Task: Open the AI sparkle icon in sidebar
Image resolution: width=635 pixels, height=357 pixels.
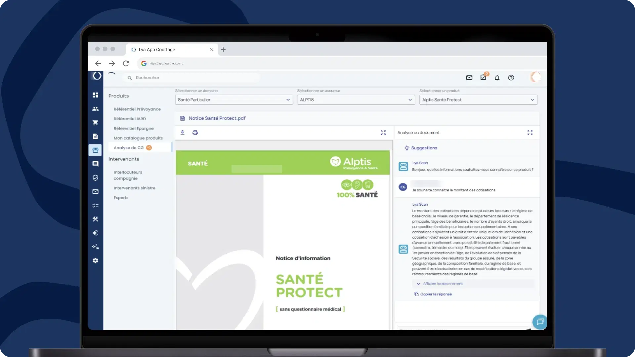Action: coord(95,247)
